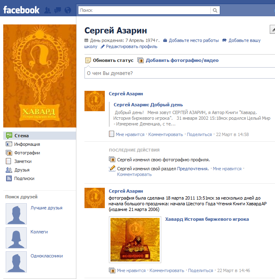Click Комментировать on 14:58 post
275x279 pixels.
tap(166, 134)
